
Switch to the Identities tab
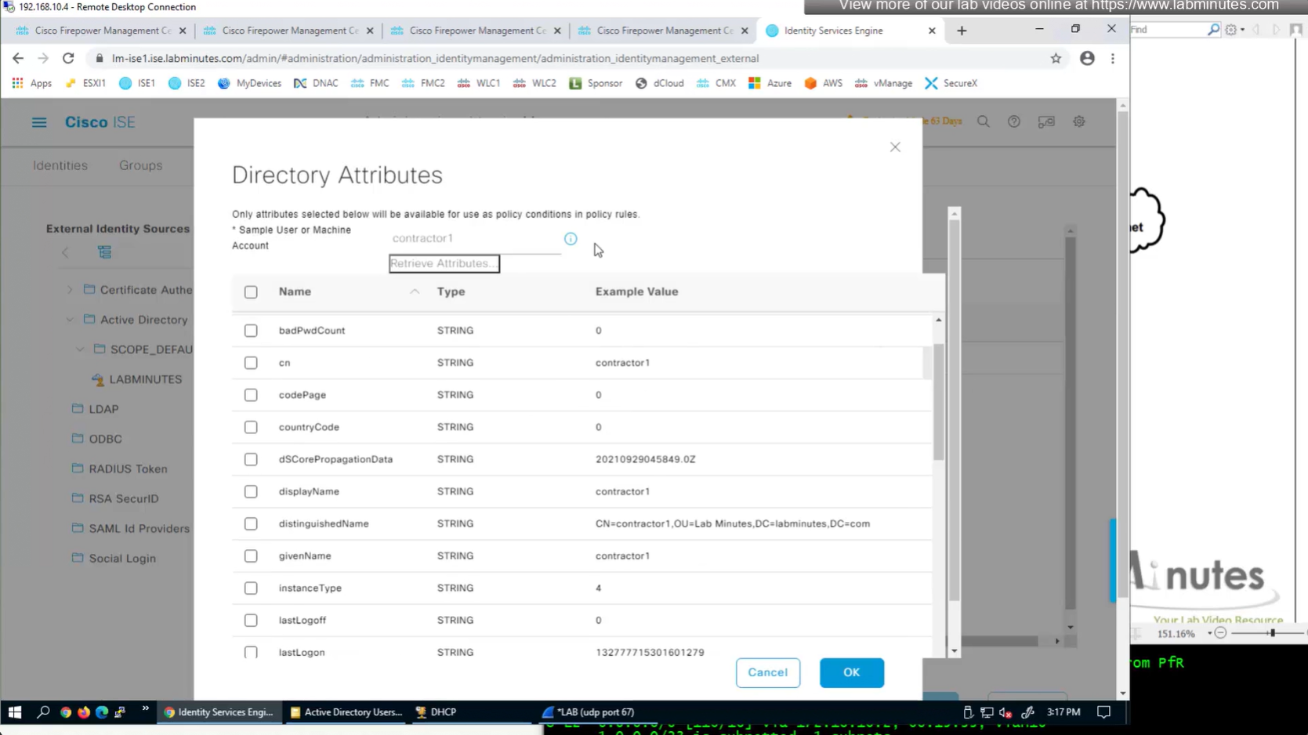(60, 165)
